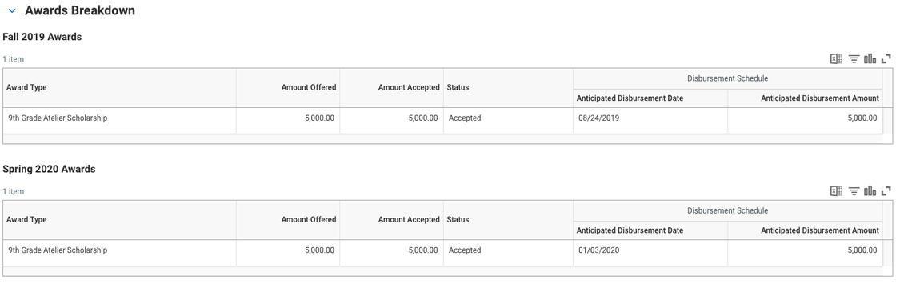
Task: Select 9th Grade Atelier Scholarship in Fall 2019
Action: click(58, 118)
